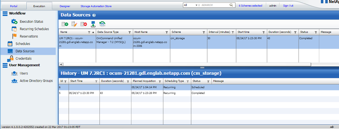Open filter on Interval (minutes) column
Viewport: 339px width, 129px height.
tap(233, 32)
